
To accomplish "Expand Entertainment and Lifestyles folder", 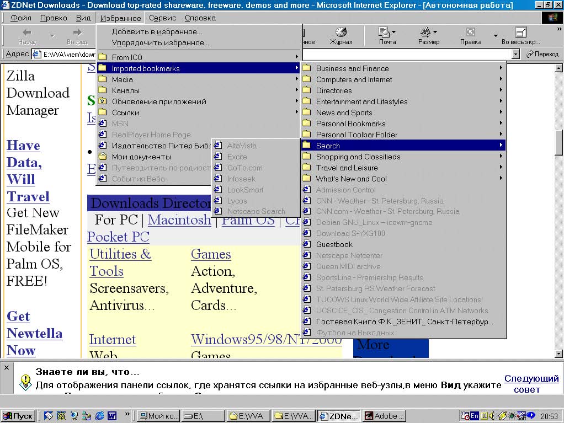I will [403, 101].
